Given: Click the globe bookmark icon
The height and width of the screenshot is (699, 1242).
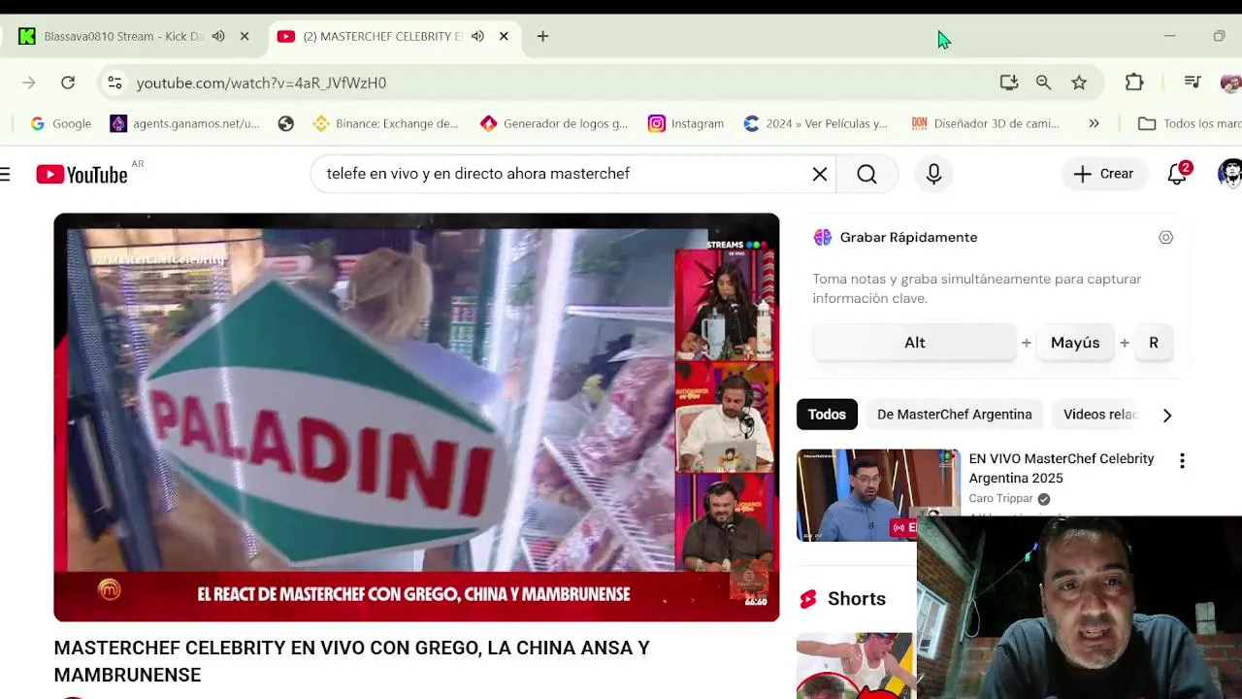Looking at the screenshot, I should (285, 123).
